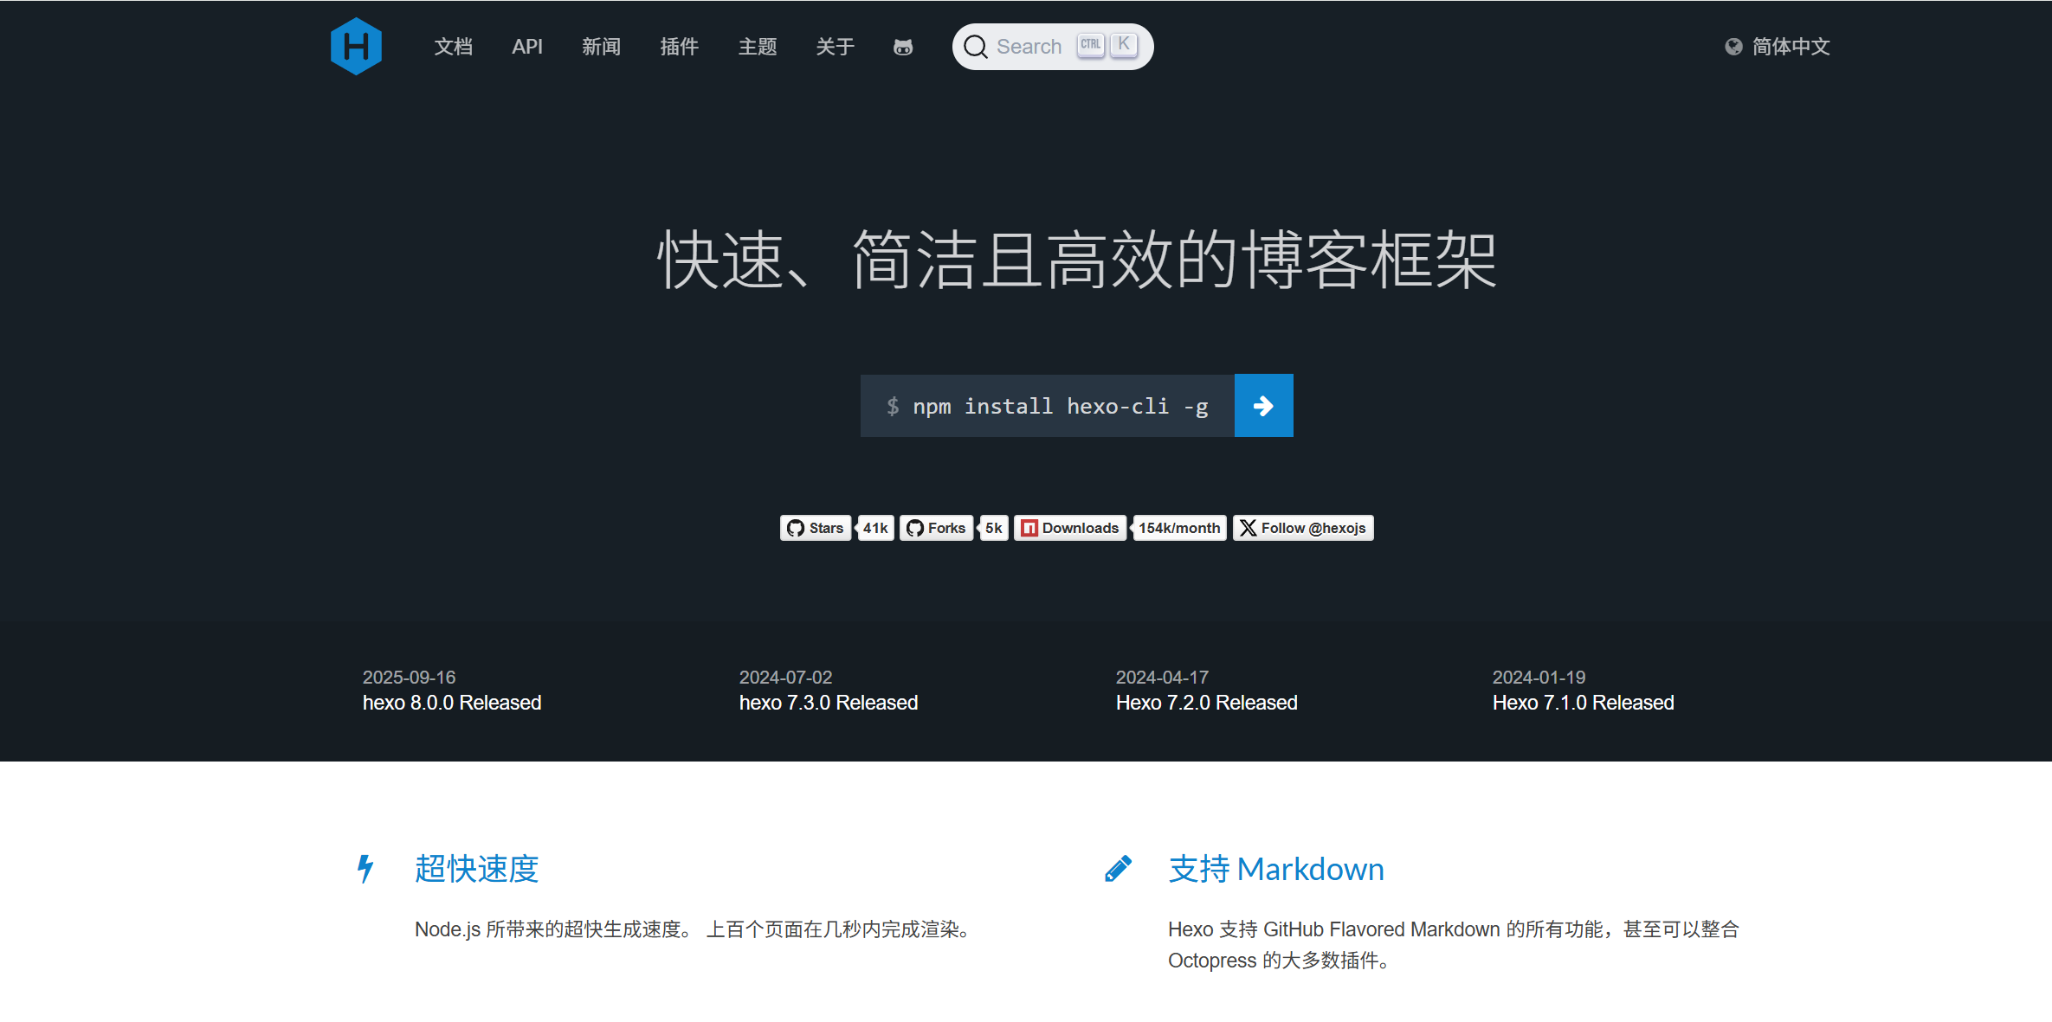Open the 文档 menu item
The width and height of the screenshot is (2052, 1022).
[453, 47]
